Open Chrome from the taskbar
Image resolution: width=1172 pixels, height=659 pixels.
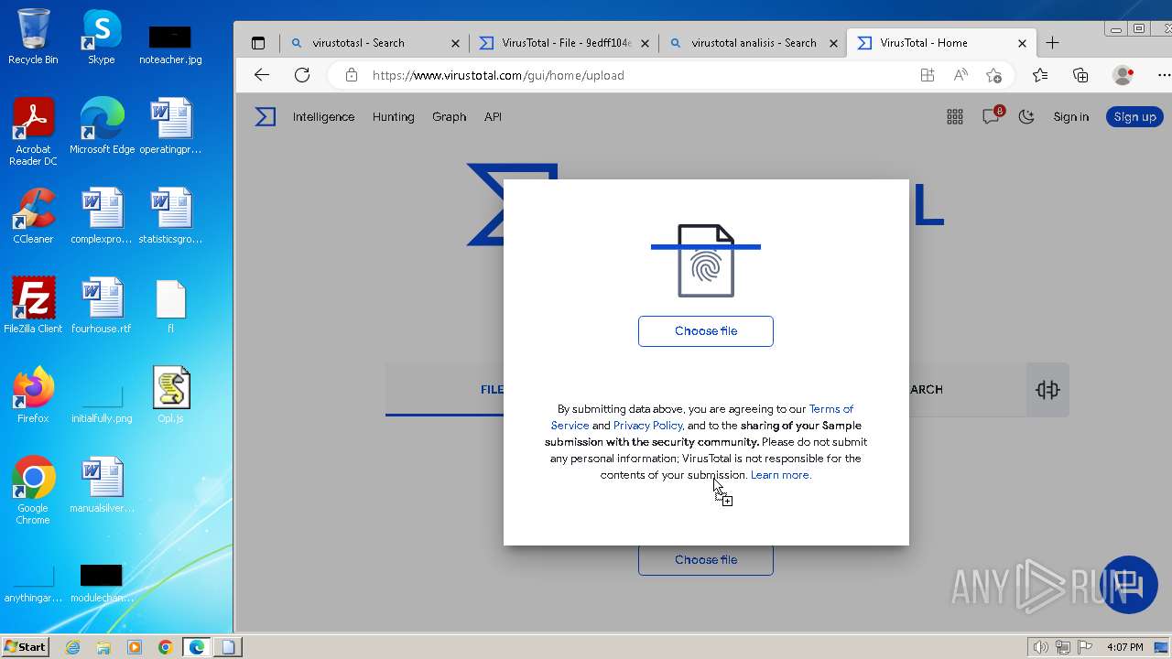(x=165, y=647)
